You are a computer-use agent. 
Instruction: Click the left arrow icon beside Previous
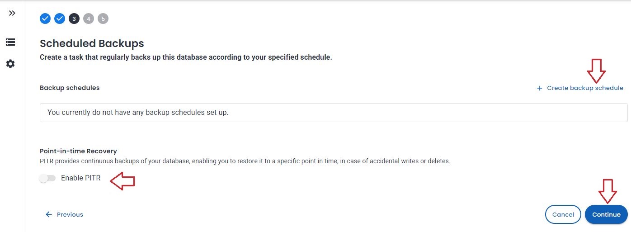click(x=49, y=214)
